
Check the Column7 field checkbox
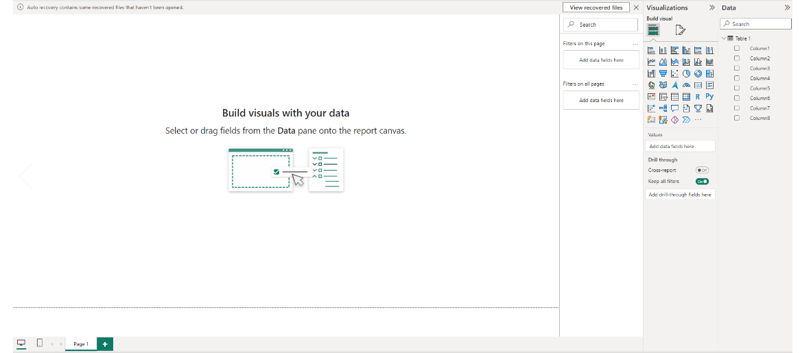(x=737, y=108)
